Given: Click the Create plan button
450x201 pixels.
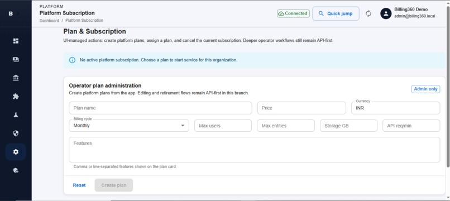Looking at the screenshot, I should [x=114, y=185].
